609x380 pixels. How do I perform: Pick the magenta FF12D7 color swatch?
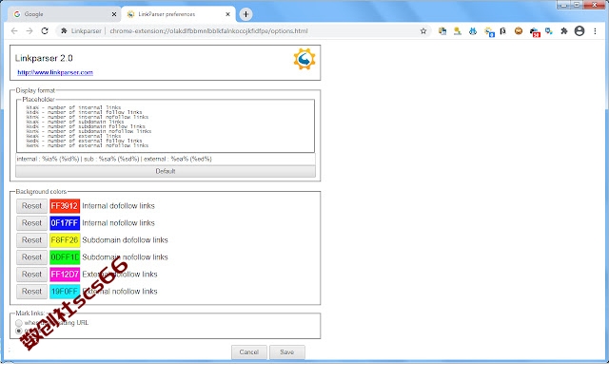tap(65, 275)
